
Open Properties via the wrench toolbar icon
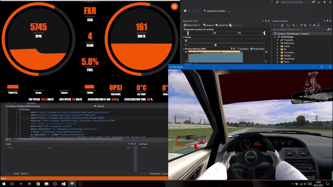[314, 25]
